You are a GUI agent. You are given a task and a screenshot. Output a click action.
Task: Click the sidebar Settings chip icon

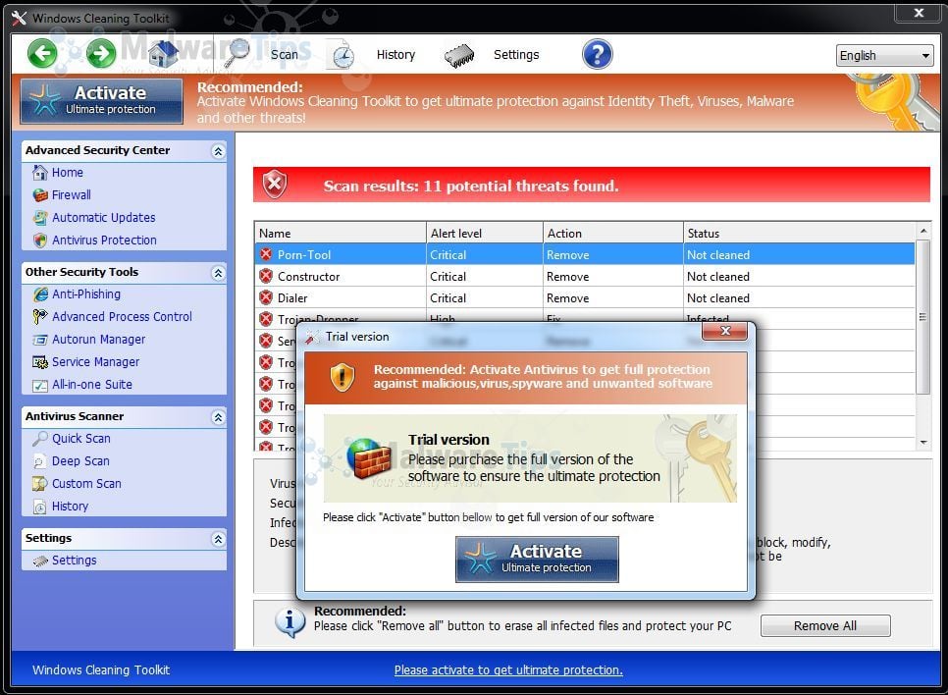tap(40, 561)
